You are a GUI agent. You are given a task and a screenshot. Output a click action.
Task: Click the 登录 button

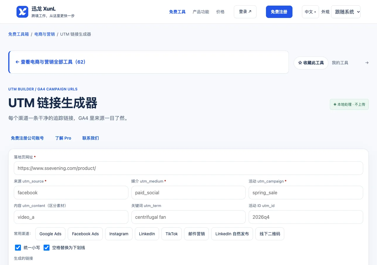[x=245, y=12]
